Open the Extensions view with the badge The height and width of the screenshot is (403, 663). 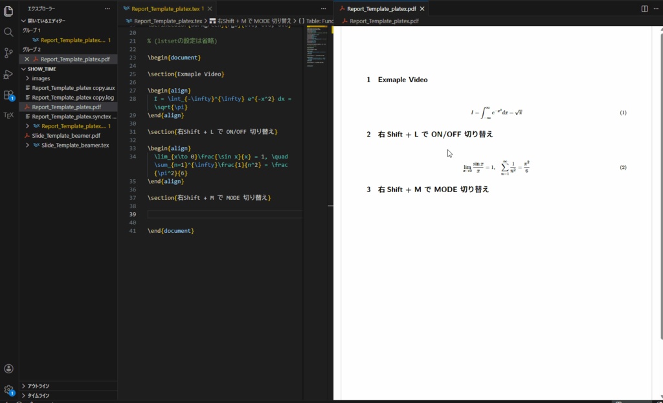(x=8, y=95)
